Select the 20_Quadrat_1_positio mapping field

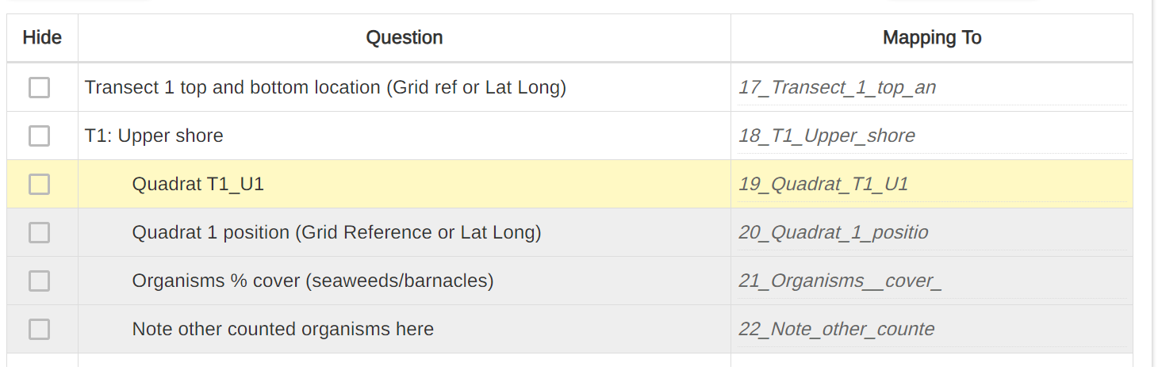click(x=931, y=233)
